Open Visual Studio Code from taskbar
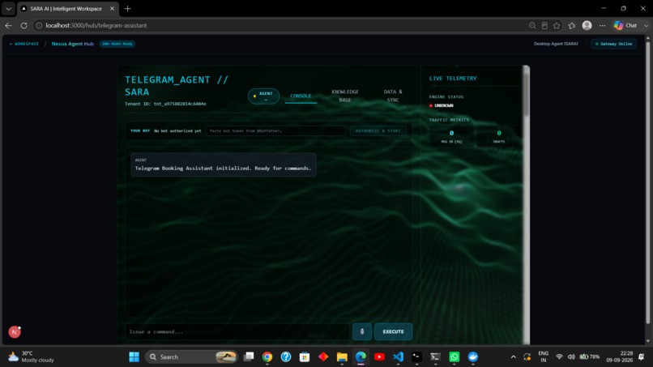653x367 pixels. tap(398, 356)
